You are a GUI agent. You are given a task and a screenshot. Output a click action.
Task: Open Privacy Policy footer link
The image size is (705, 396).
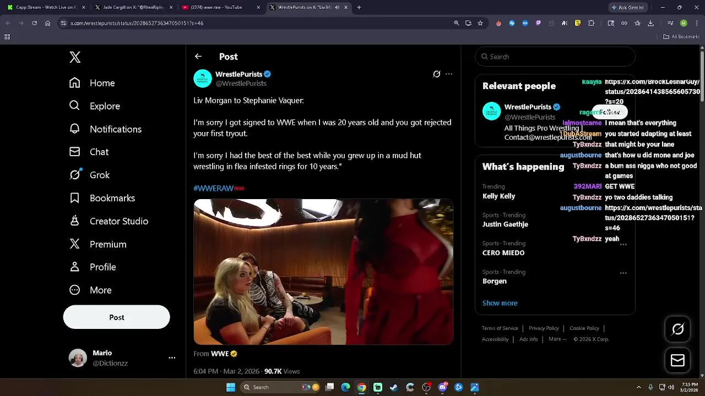(x=544, y=328)
